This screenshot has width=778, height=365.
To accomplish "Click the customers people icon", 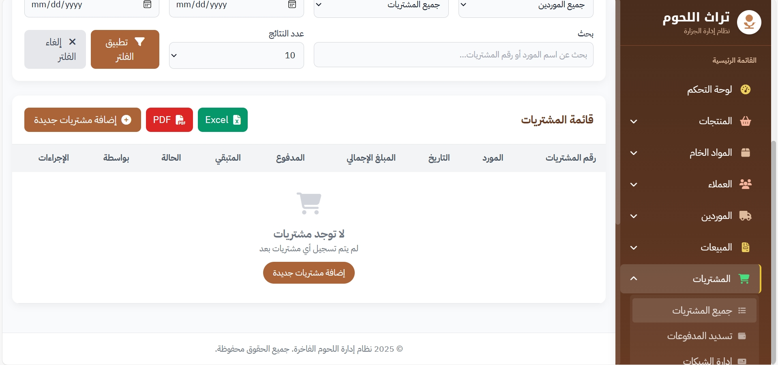I will tap(745, 184).
